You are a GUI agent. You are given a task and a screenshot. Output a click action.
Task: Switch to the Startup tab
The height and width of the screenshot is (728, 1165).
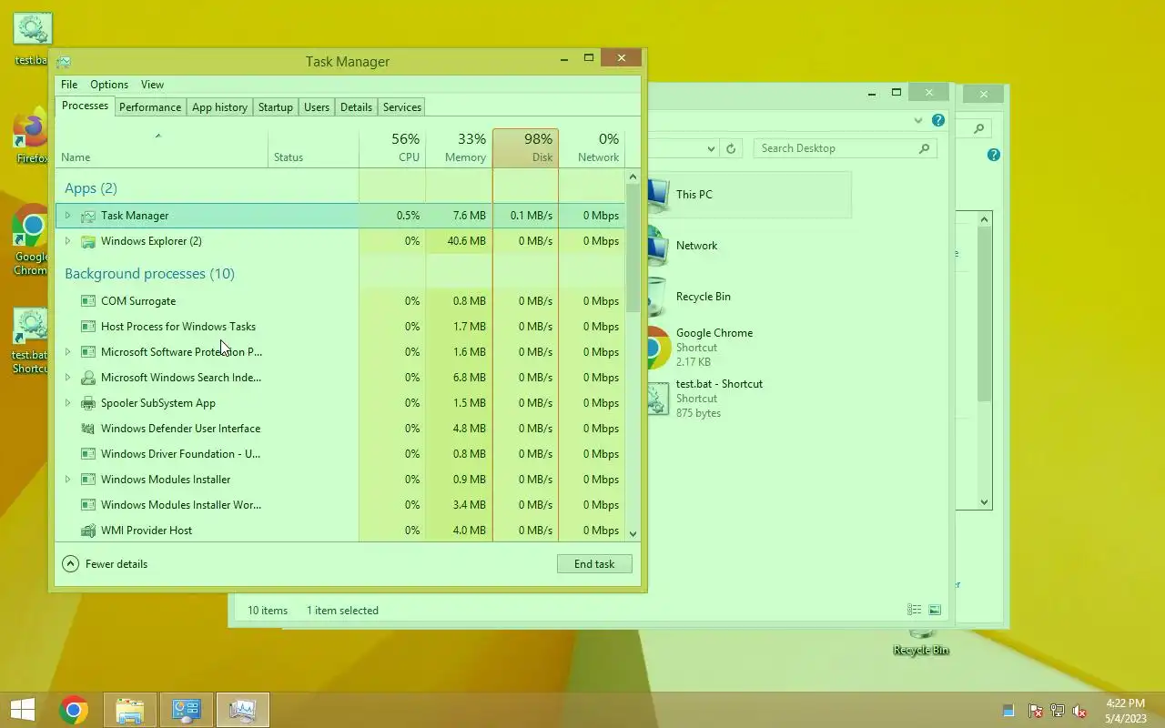(x=275, y=107)
